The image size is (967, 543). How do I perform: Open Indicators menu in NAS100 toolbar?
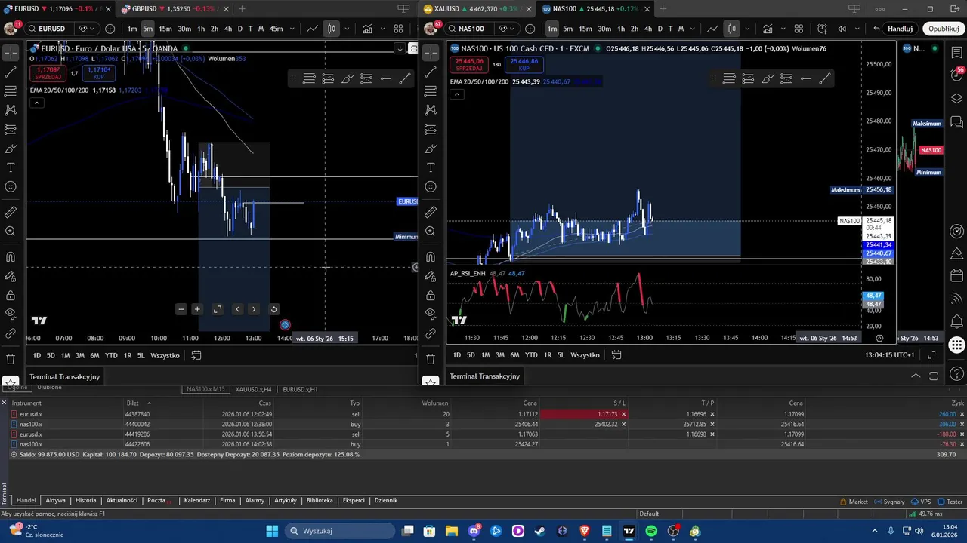coord(768,29)
